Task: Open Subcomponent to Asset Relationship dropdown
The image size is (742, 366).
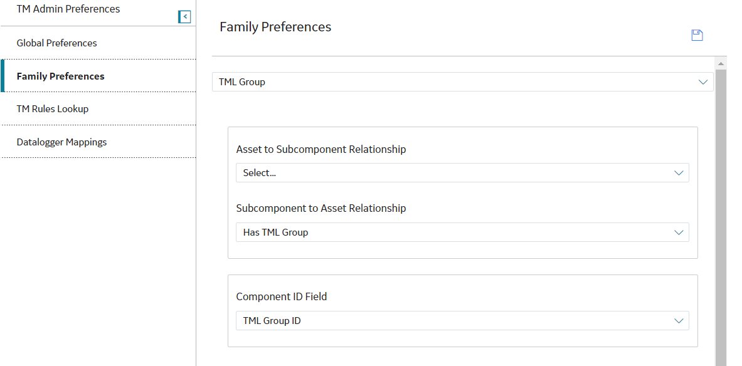Action: point(462,232)
